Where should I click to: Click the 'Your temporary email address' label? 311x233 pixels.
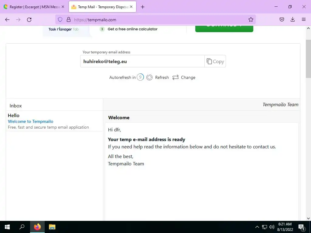[x=107, y=52]
